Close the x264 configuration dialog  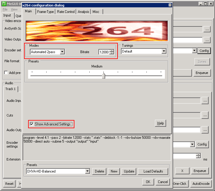pos(170,5)
